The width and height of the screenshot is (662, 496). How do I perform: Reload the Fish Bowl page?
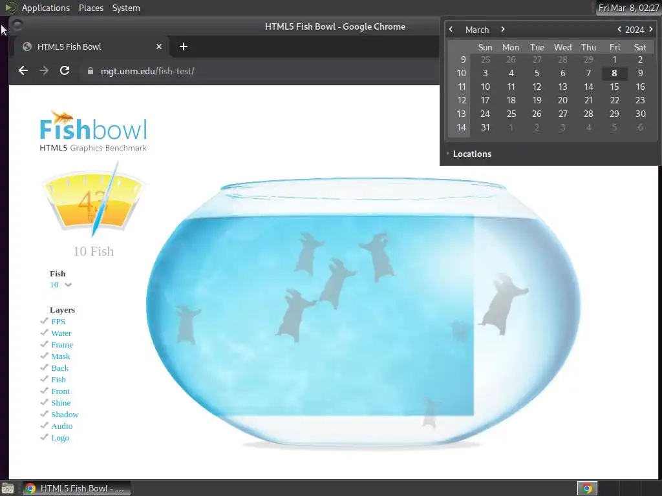coord(65,70)
